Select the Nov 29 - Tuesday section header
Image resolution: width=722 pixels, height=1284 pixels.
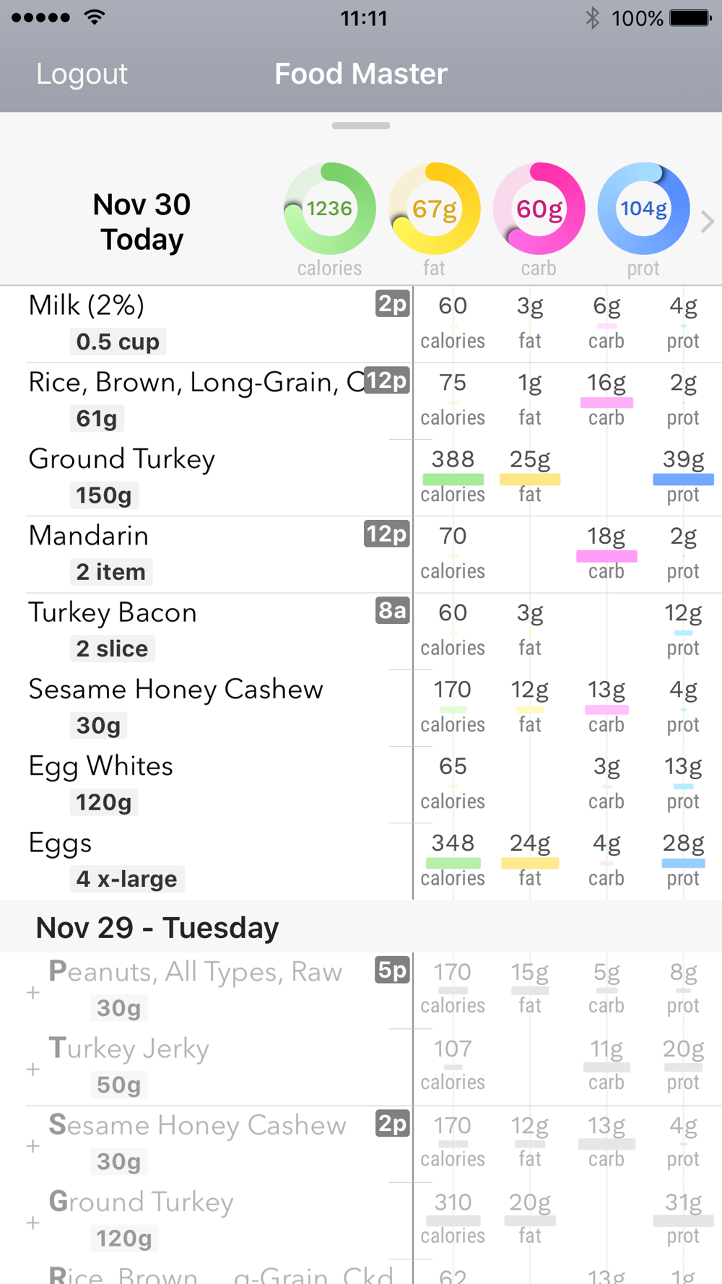tap(157, 927)
